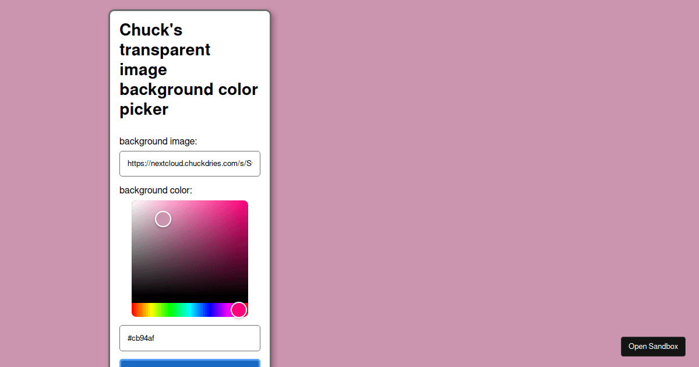The width and height of the screenshot is (699, 367).
Task: Click the page heading text
Action: pos(189,69)
